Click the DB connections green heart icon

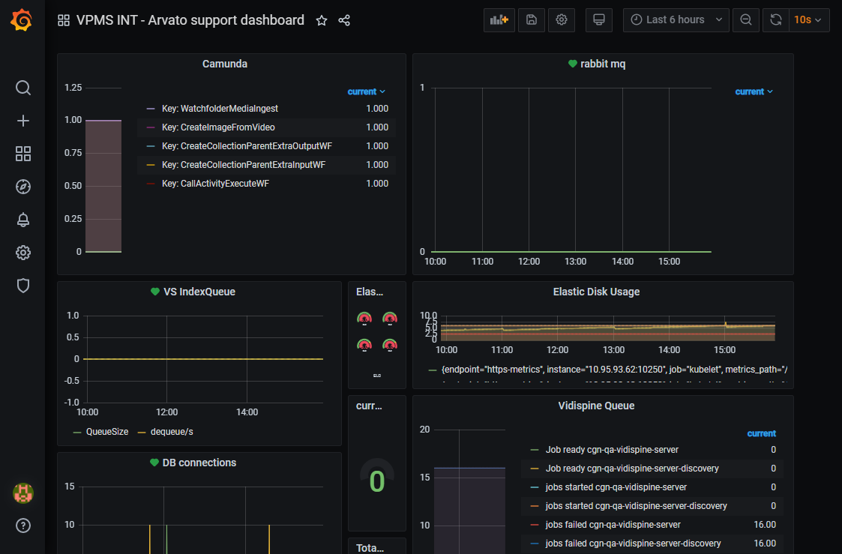click(x=154, y=463)
